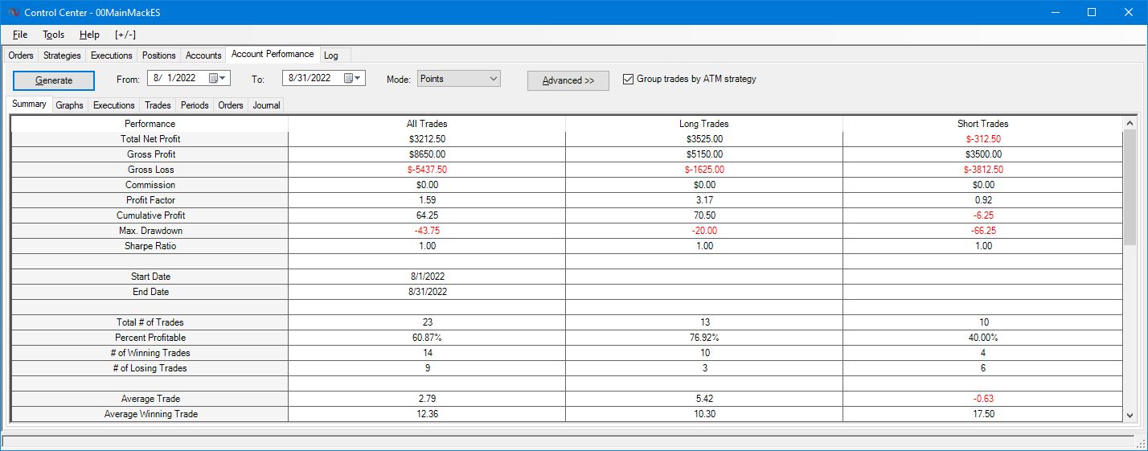
Task: Open the Help menu
Action: coord(89,35)
